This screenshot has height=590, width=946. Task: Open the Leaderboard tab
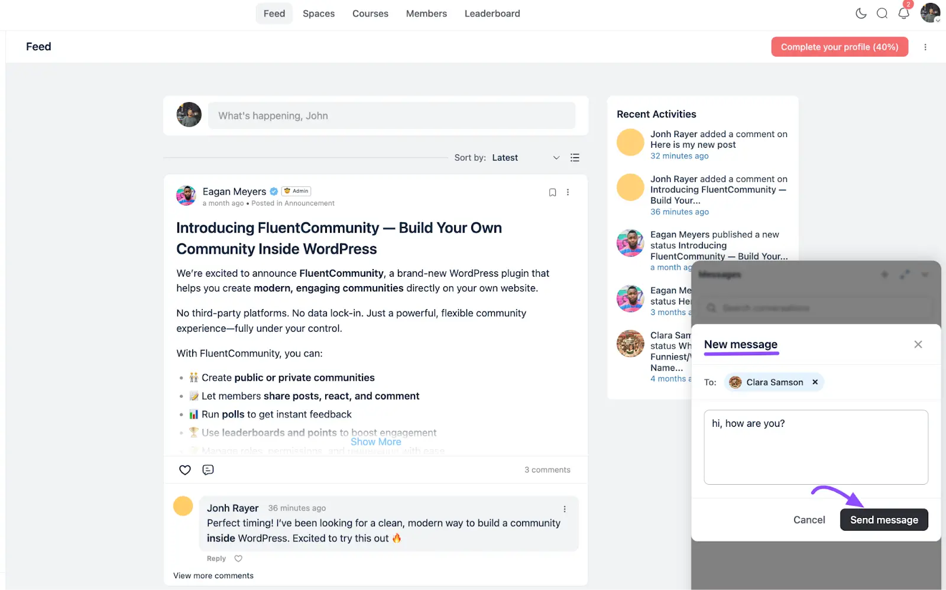(x=492, y=14)
